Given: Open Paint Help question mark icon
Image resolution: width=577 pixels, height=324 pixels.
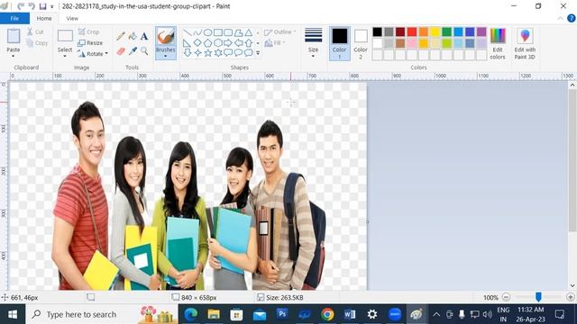Looking at the screenshot, I should tap(571, 18).
